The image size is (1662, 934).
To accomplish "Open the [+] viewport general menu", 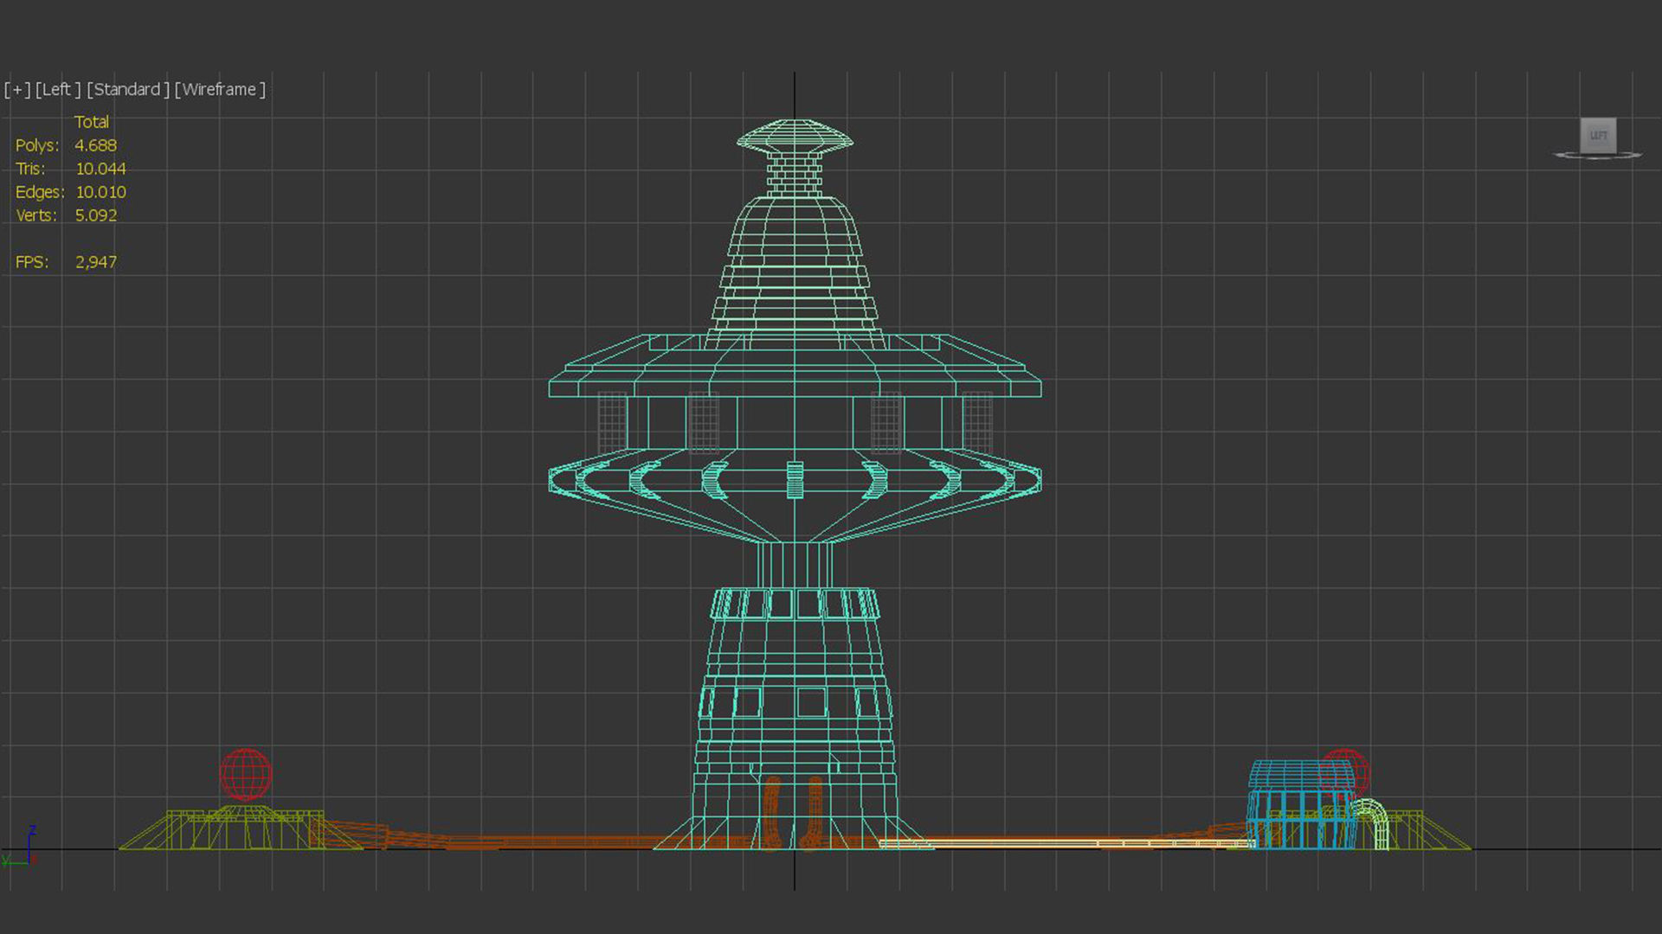I will [17, 89].
